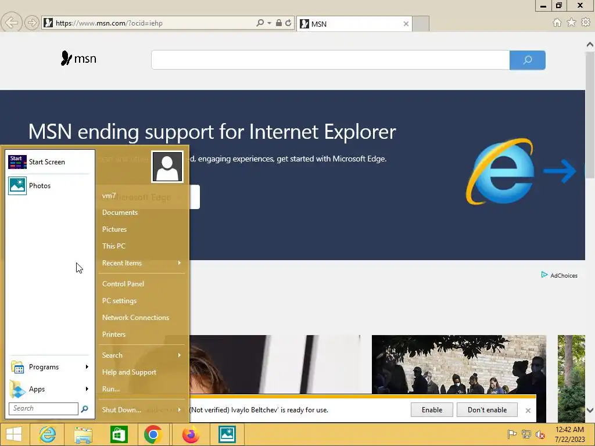The image size is (595, 446).
Task: Click the page scrollbar down arrow
Action: click(x=590, y=410)
